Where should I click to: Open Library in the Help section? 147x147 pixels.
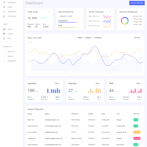coord(10,29)
